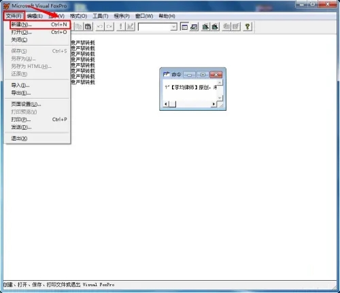
Task: Open the 窗口(W) menu
Action: pos(144,16)
